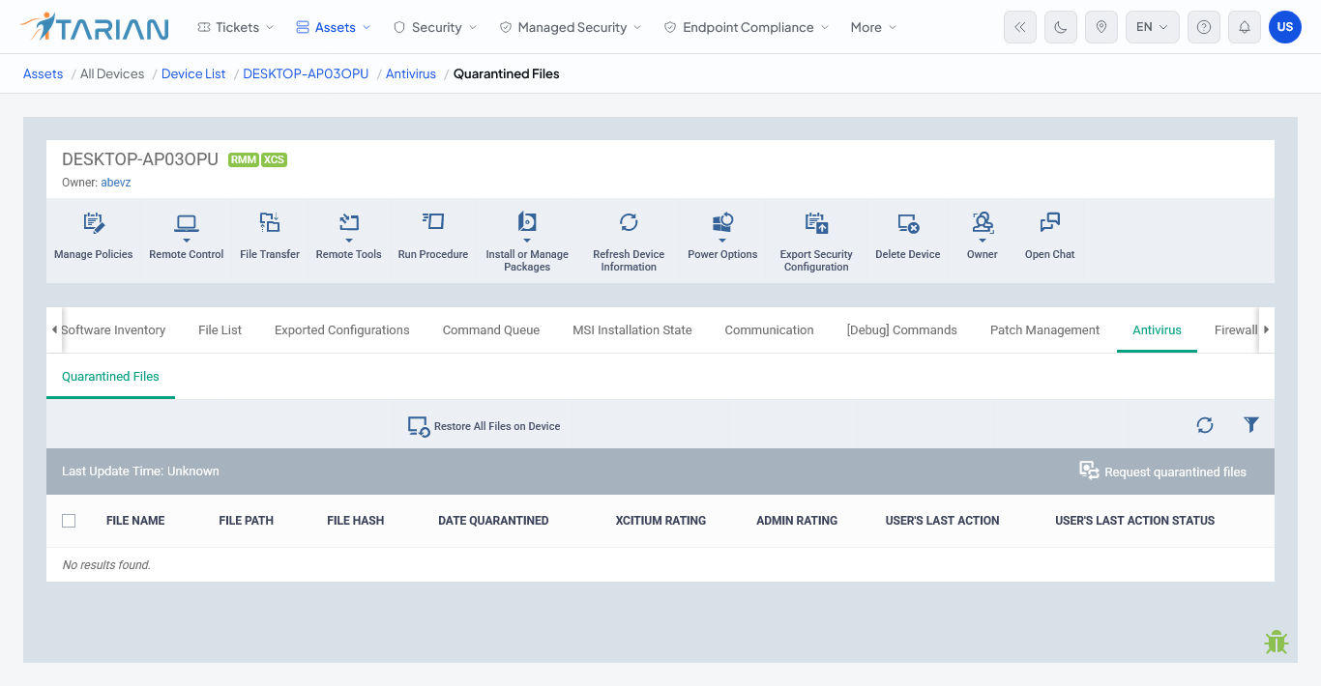Open Remote Tools menu
Viewport: 1321px width, 686px height.
coord(349,237)
